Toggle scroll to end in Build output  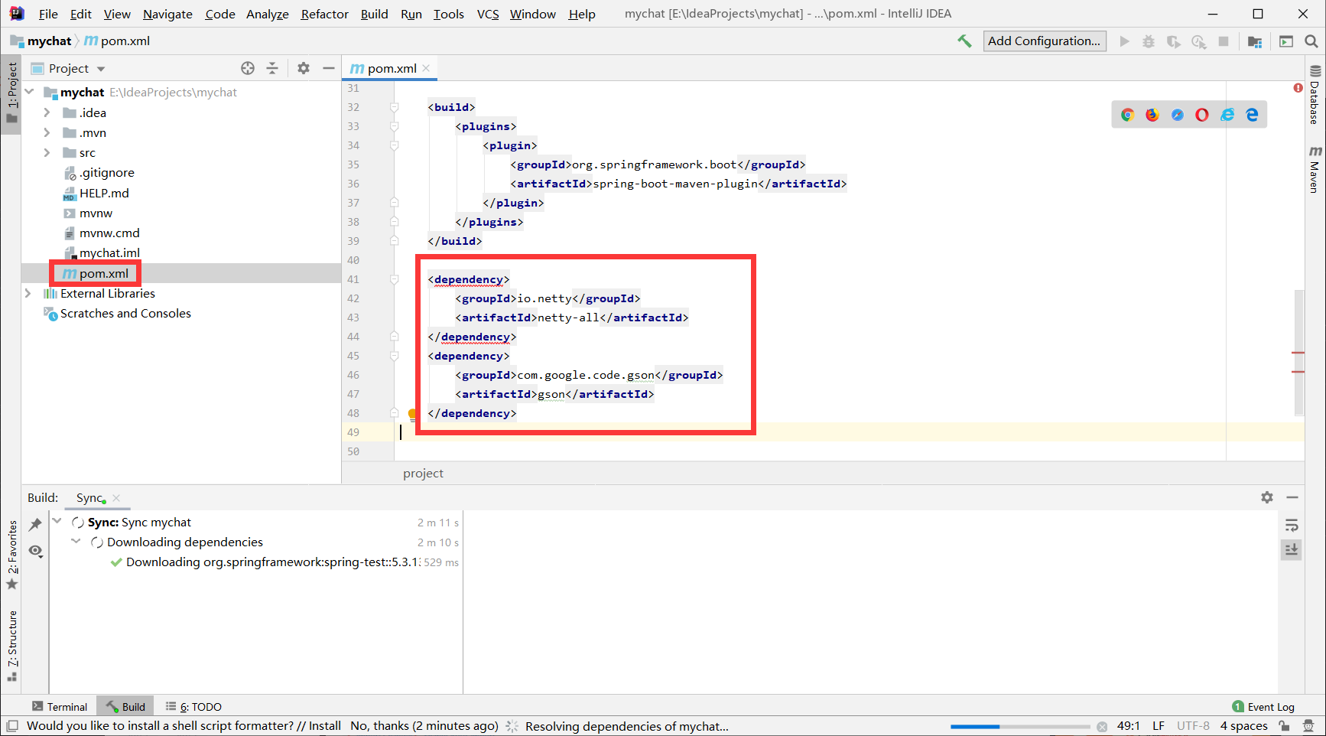click(1292, 550)
